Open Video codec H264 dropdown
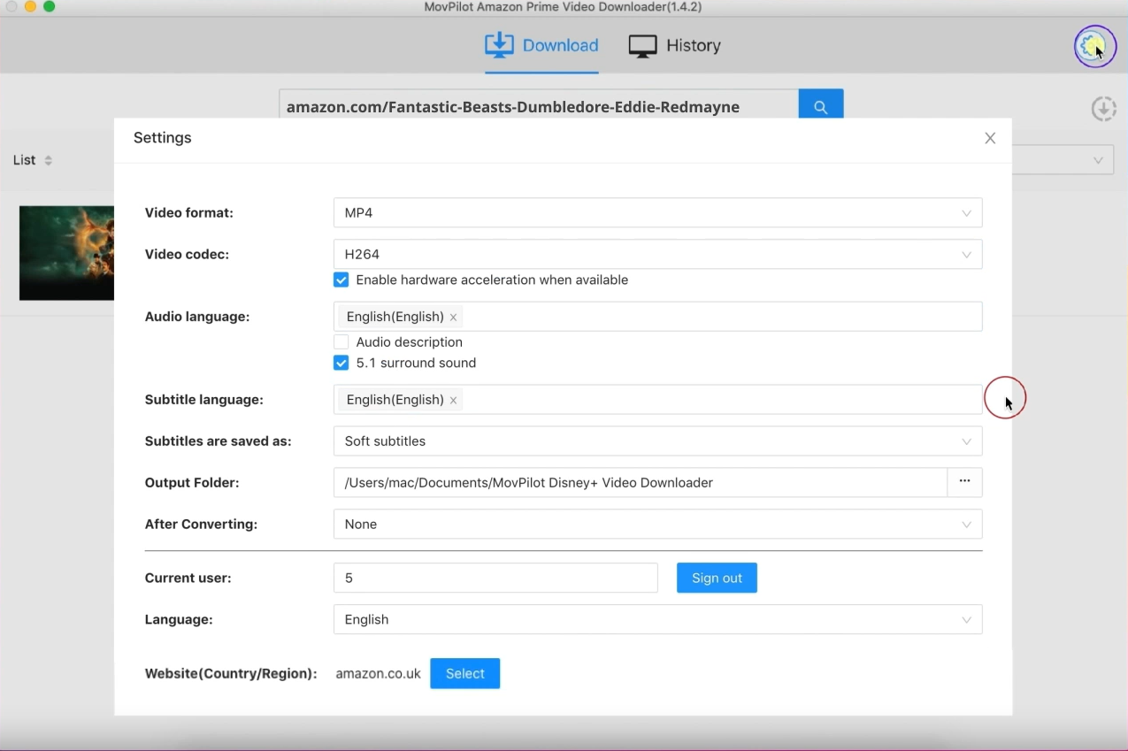1128x751 pixels. coord(657,254)
